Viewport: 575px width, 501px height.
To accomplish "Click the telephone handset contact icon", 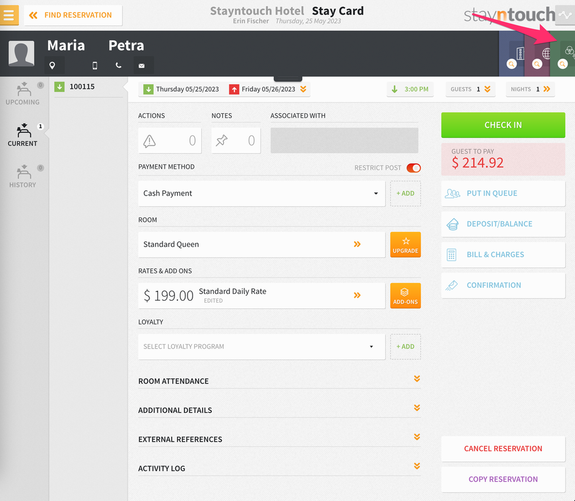I will coord(119,66).
